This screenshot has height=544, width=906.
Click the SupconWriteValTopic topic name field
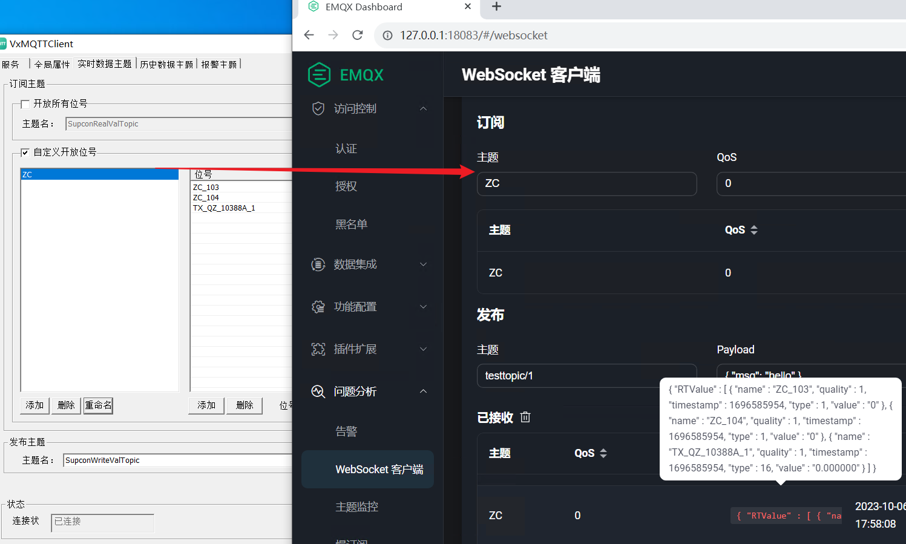tap(178, 460)
